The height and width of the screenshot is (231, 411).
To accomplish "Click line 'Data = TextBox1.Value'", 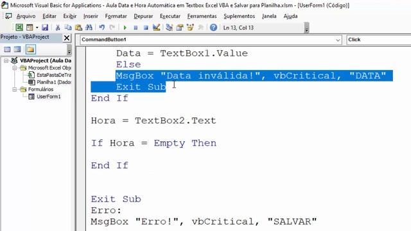I will (x=182, y=53).
